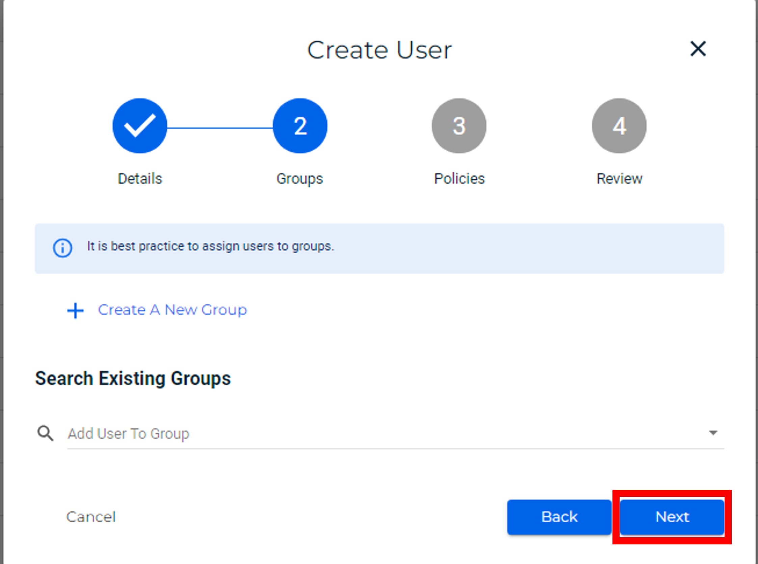Click the Search Existing Groups heading

click(133, 378)
